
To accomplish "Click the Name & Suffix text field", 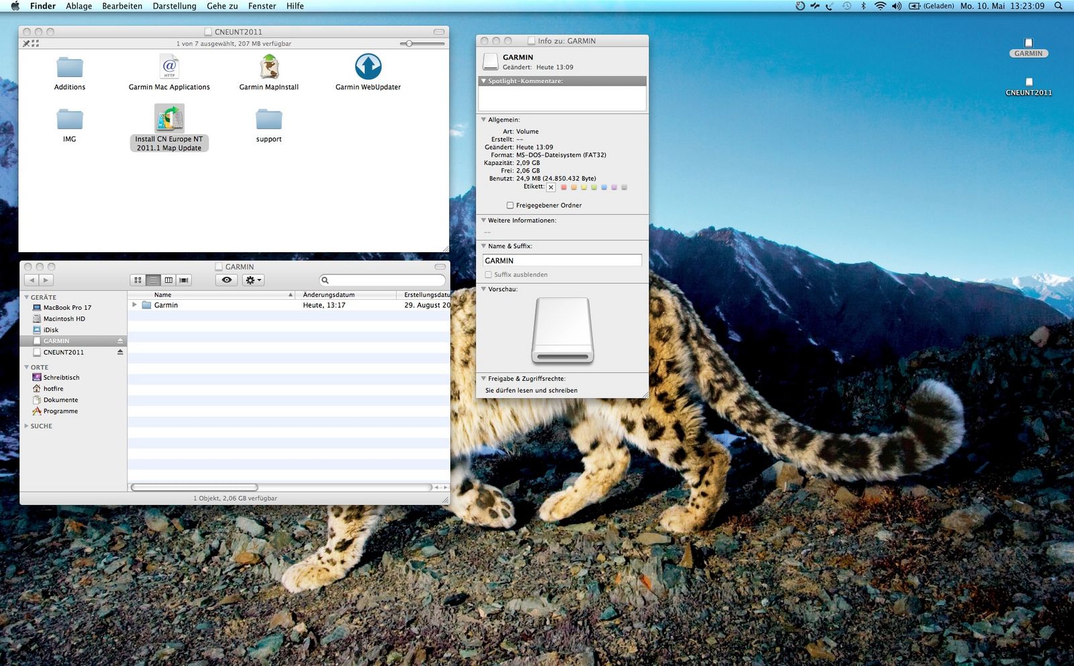I will pos(562,261).
